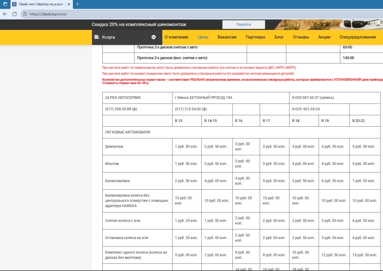This screenshot has height=271, width=383.
Task: Reload the page with refresh icon
Action: (x=14, y=14)
